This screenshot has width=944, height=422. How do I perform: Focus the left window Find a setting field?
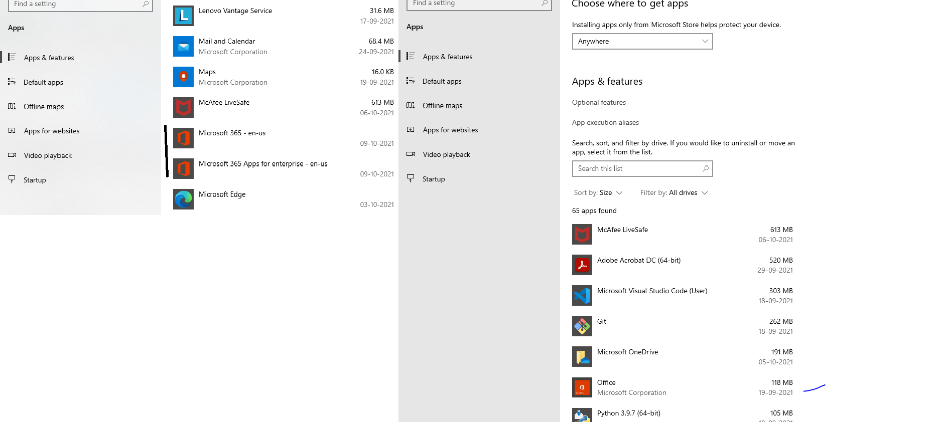(80, 5)
